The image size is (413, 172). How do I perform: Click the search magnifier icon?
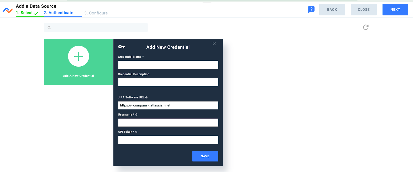49,28
